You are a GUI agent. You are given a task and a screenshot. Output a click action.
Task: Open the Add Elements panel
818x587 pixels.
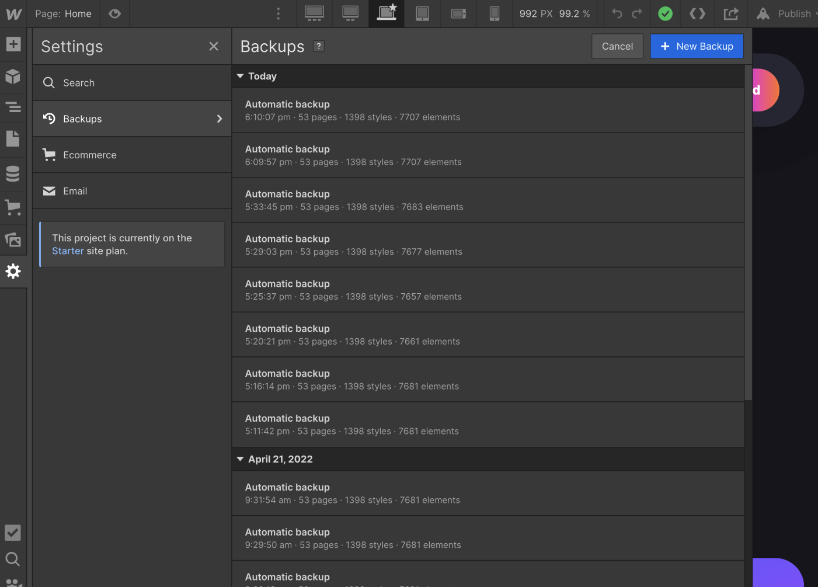[13, 43]
